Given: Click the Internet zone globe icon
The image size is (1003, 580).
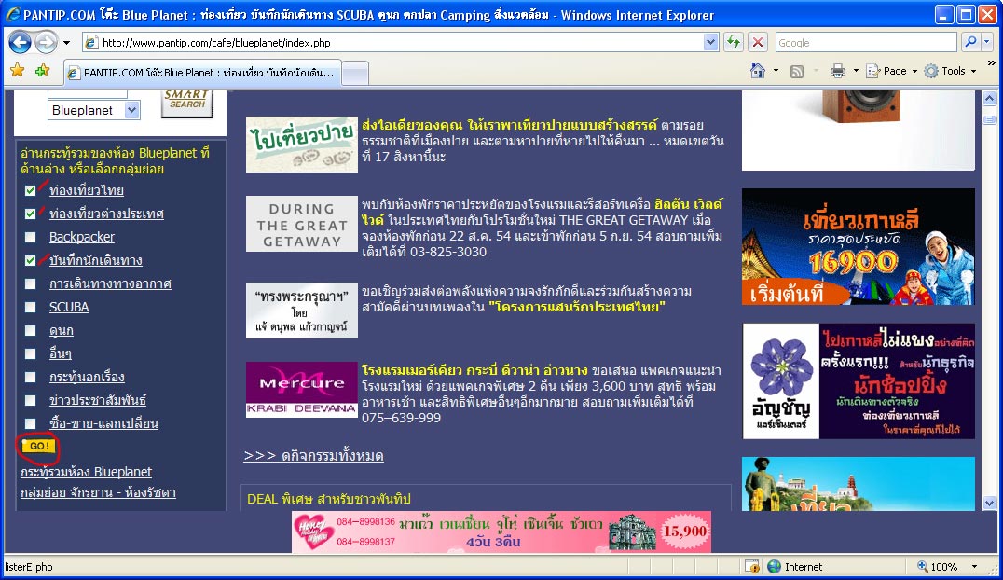Looking at the screenshot, I should tap(774, 567).
